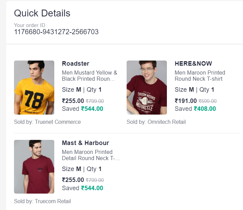Open the HERE&NOW brand name link

tap(193, 64)
